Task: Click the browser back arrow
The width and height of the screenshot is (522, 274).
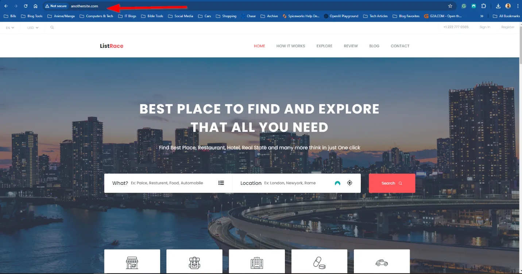Action: [6, 6]
